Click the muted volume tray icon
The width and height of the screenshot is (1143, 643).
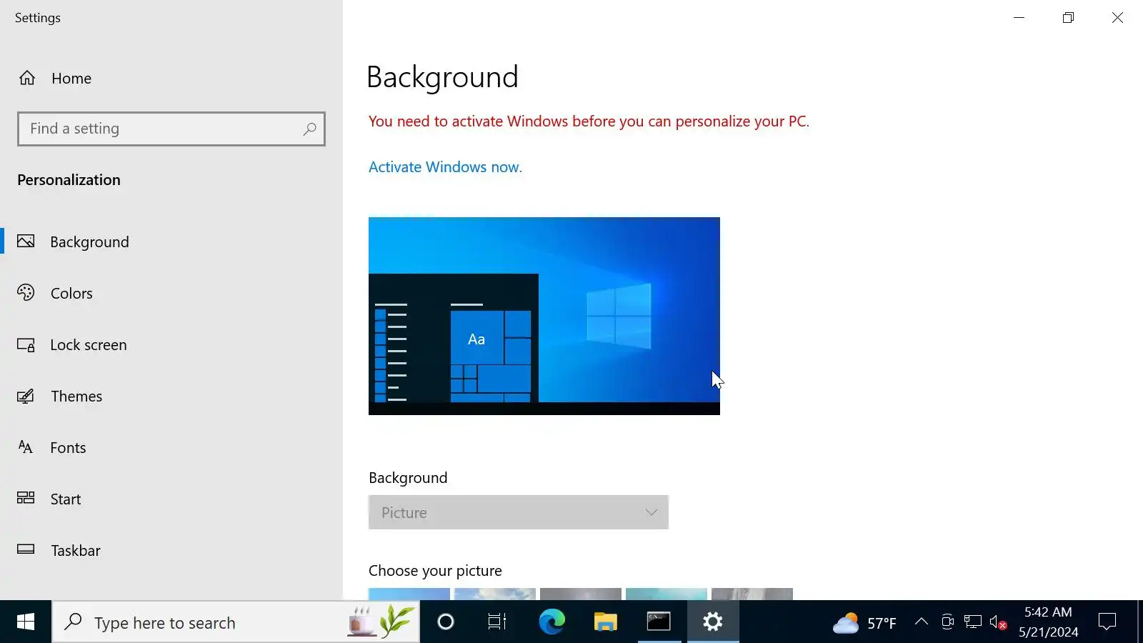pyautogui.click(x=999, y=622)
